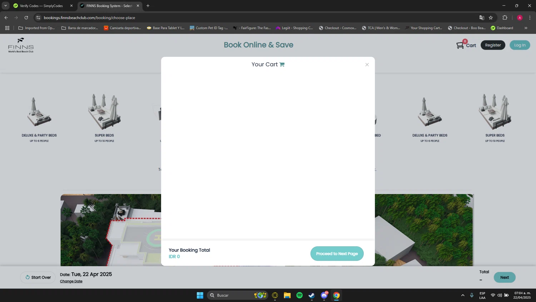The width and height of the screenshot is (536, 302).
Task: Click Proceed to Next Page button
Action: point(337,254)
